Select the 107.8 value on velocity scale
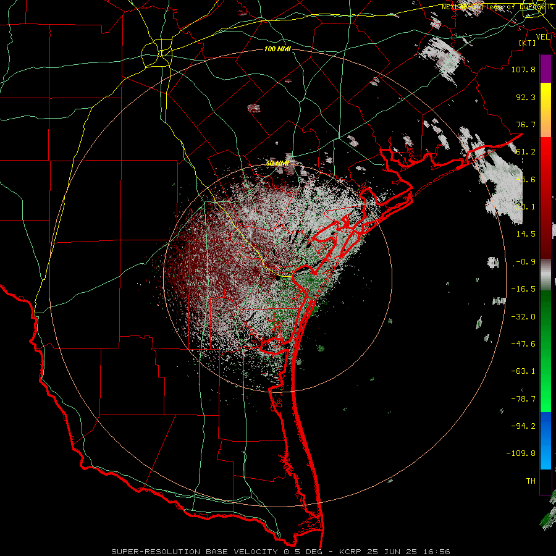 click(523, 69)
